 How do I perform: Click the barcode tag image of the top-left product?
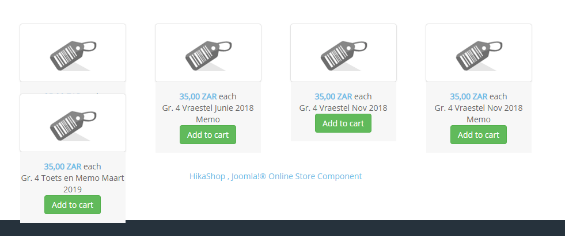click(x=73, y=53)
